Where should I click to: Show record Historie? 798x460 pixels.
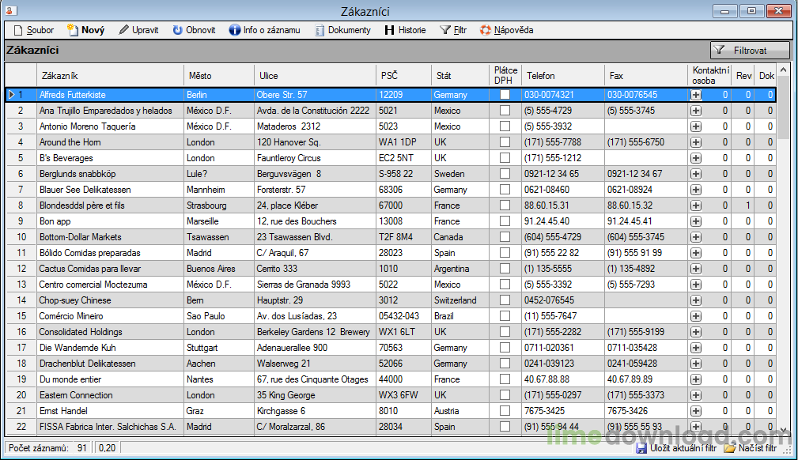[405, 30]
